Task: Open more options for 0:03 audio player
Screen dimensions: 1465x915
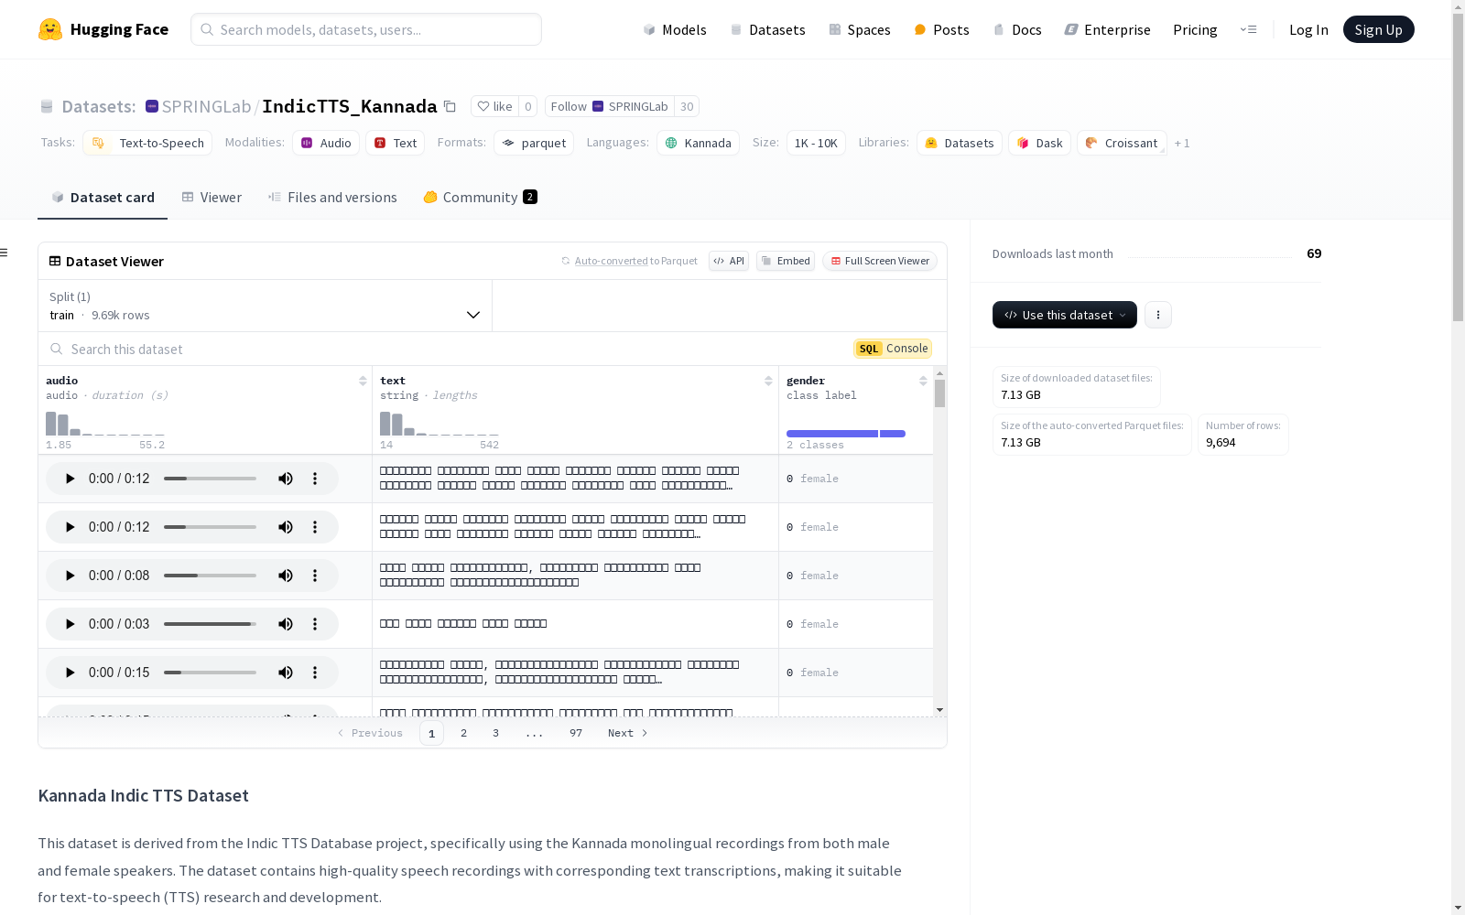Action: pyautogui.click(x=315, y=624)
